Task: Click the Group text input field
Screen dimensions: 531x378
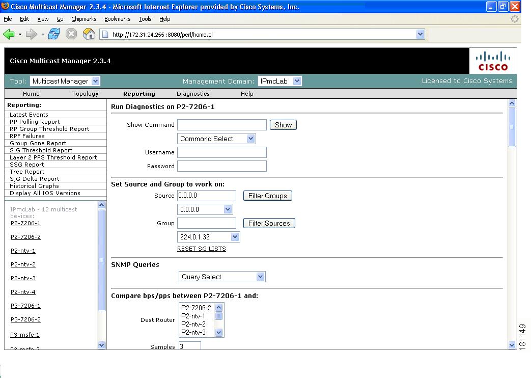Action: [207, 223]
